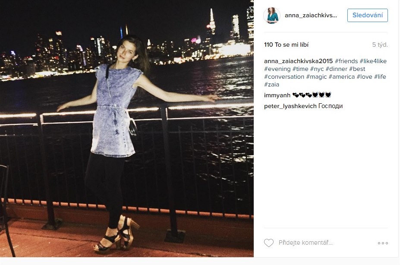Open the three-dot more options menu
The image size is (400, 265).
[383, 243]
